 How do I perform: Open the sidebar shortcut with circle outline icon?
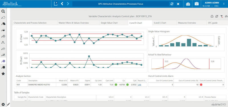pyautogui.click(x=3, y=18)
